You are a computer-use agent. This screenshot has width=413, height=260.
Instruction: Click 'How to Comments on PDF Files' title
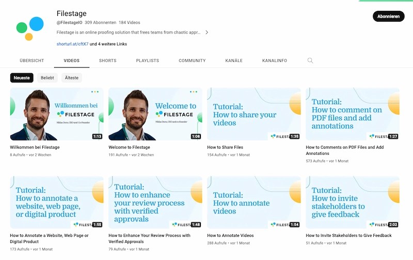(x=345, y=150)
